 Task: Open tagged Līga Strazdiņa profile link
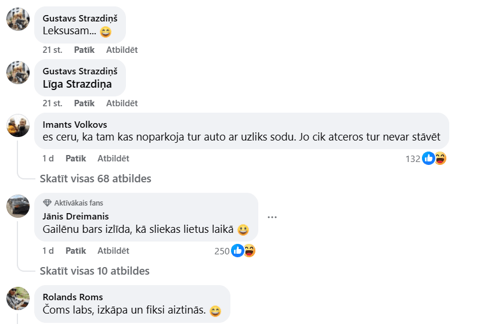pos(77,84)
